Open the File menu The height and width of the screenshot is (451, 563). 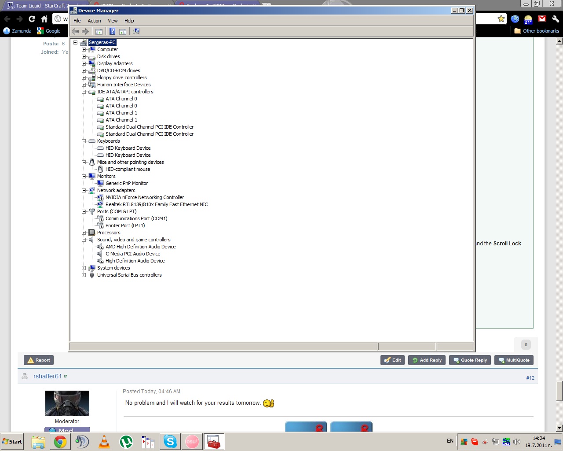77,21
